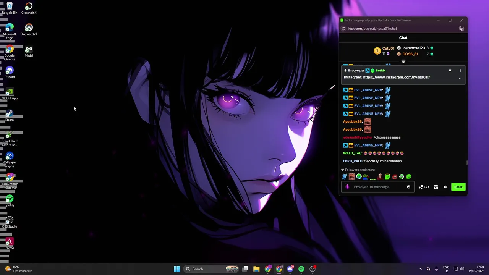Click the pin icon on BotRix pinned message

450,70
